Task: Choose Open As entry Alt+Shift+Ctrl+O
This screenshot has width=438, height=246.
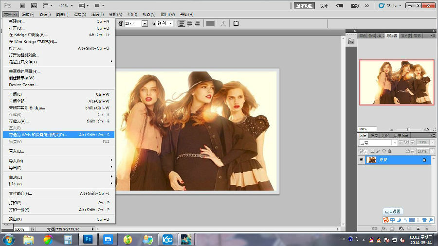Action: (x=59, y=48)
